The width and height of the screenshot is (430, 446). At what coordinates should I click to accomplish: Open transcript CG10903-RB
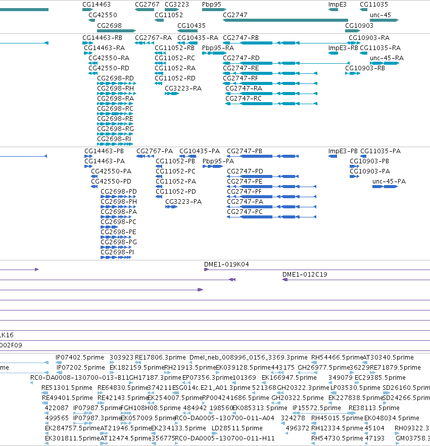[x=365, y=68]
